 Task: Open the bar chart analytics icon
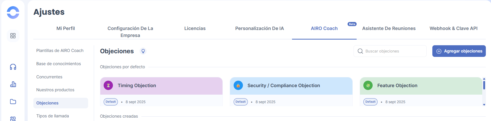tap(13, 84)
